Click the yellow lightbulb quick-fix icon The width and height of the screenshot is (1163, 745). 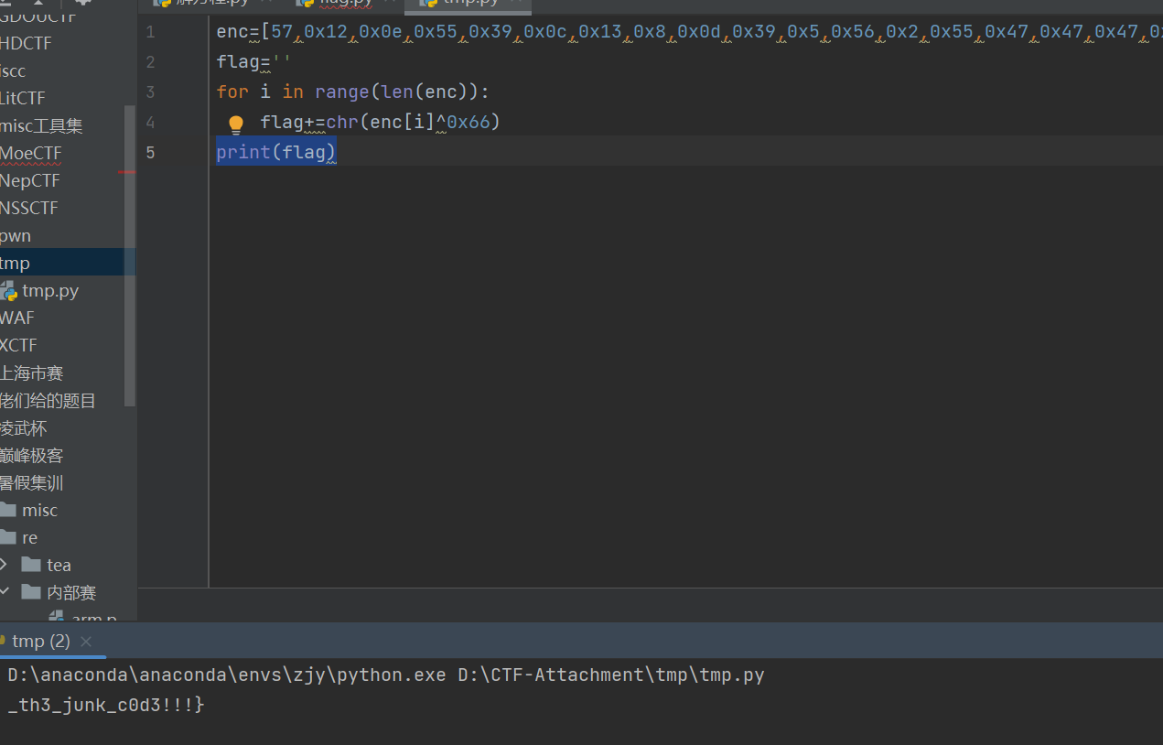236,124
